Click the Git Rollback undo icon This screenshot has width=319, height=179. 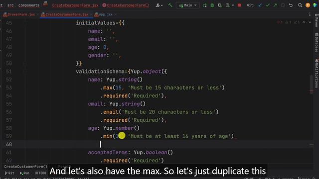pos(291,5)
